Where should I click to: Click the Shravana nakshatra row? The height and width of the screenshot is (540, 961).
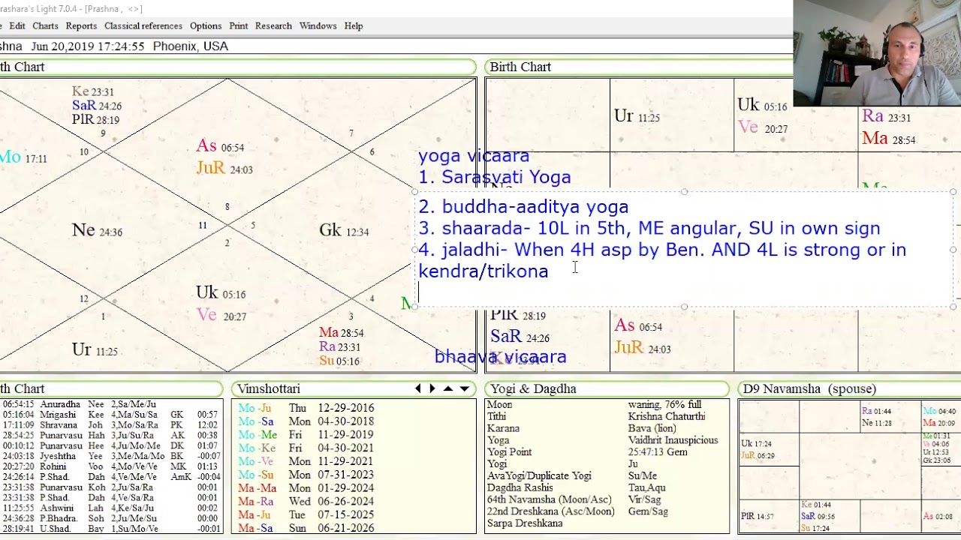pyautogui.click(x=109, y=425)
